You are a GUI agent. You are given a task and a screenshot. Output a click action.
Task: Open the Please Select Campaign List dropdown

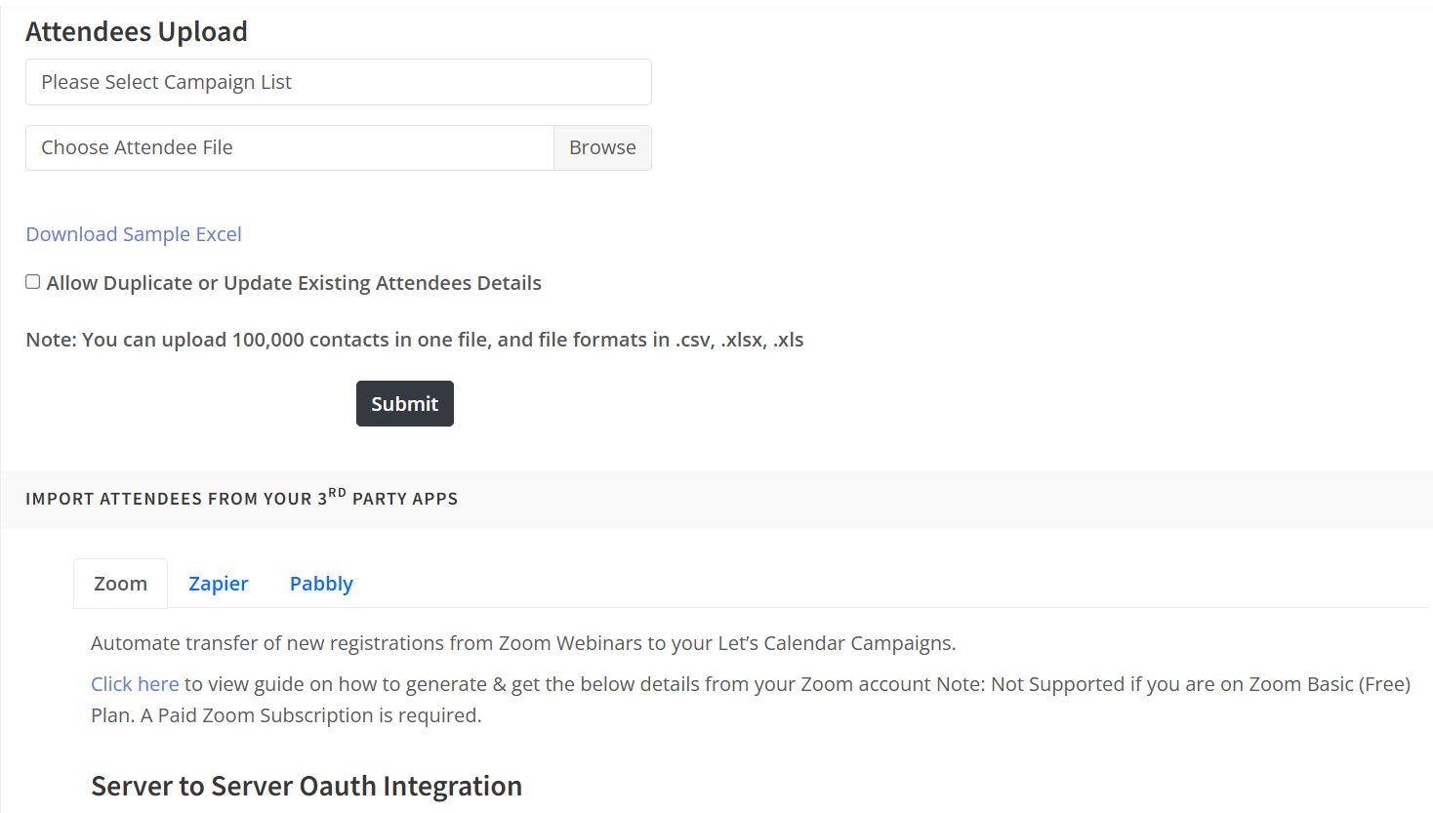click(x=338, y=82)
